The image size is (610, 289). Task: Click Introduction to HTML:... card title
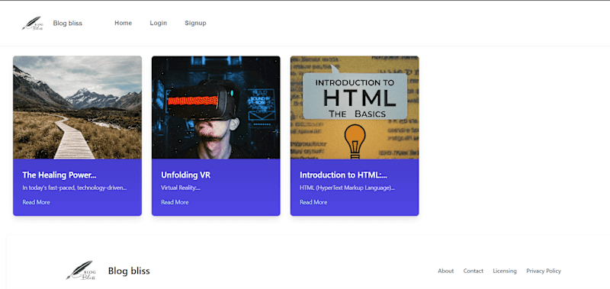(x=343, y=175)
